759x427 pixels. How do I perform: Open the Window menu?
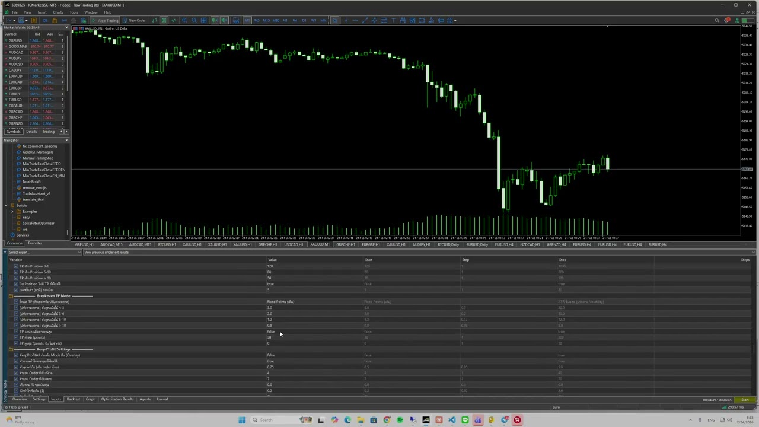(91, 12)
